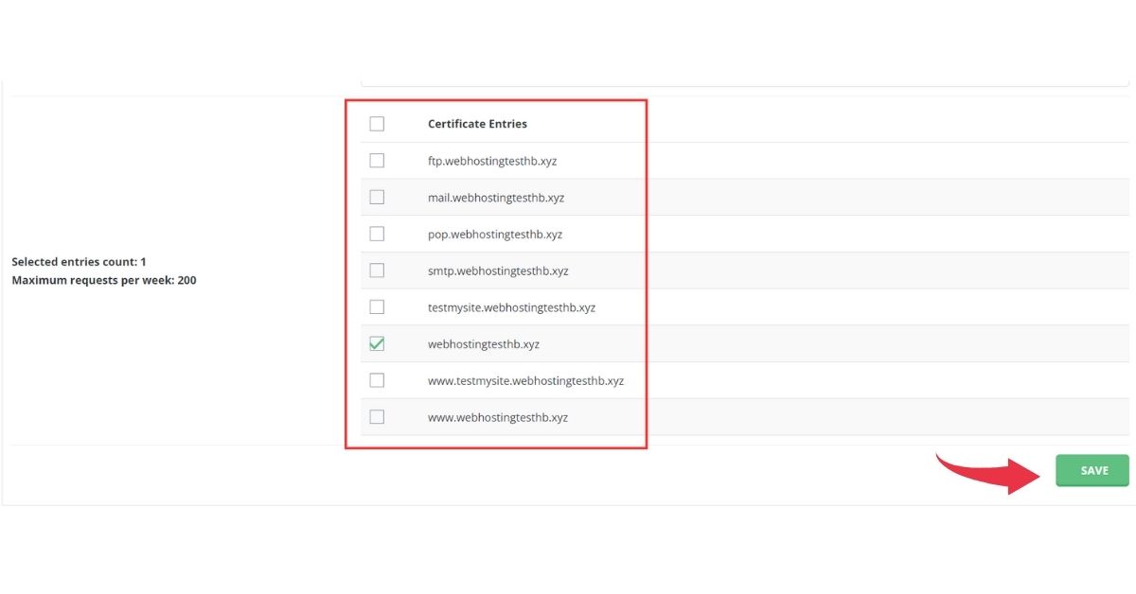Click the SAVE button
Viewport: 1136px width, 594px height.
(1092, 470)
